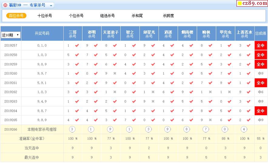The image size is (268, 164).
Task: Click the 最大连中 row label
Action: pos(32,157)
